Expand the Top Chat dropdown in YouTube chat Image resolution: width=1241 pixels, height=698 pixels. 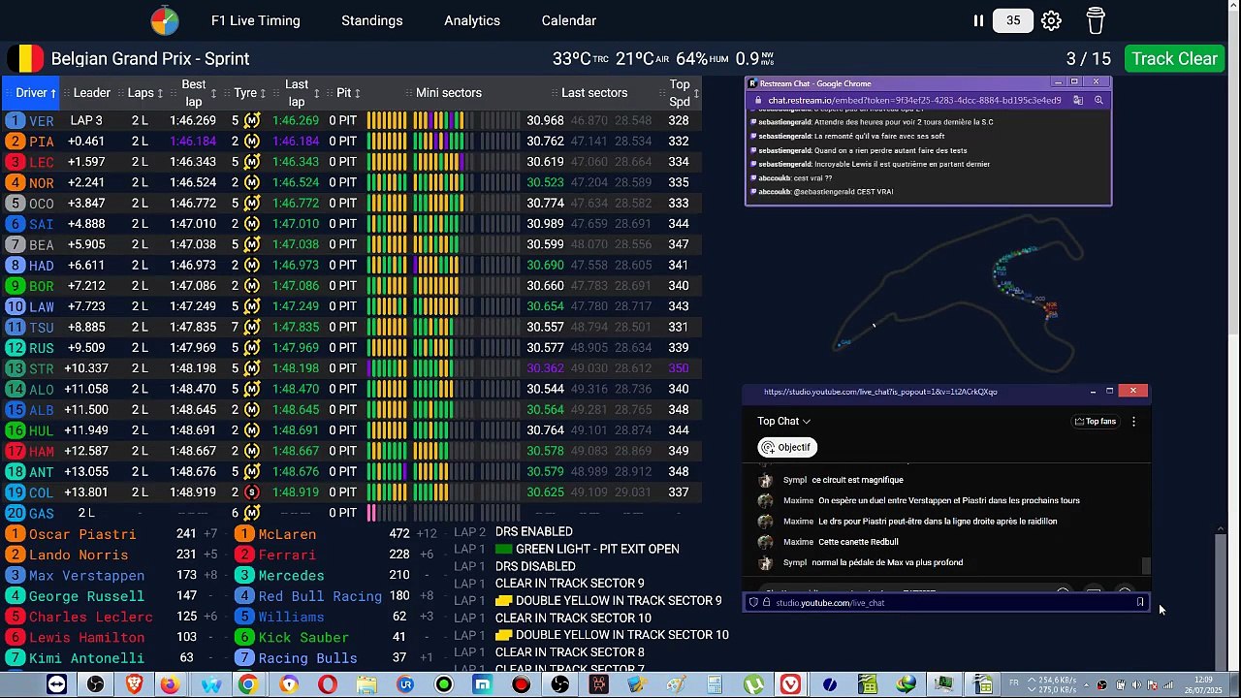783,421
